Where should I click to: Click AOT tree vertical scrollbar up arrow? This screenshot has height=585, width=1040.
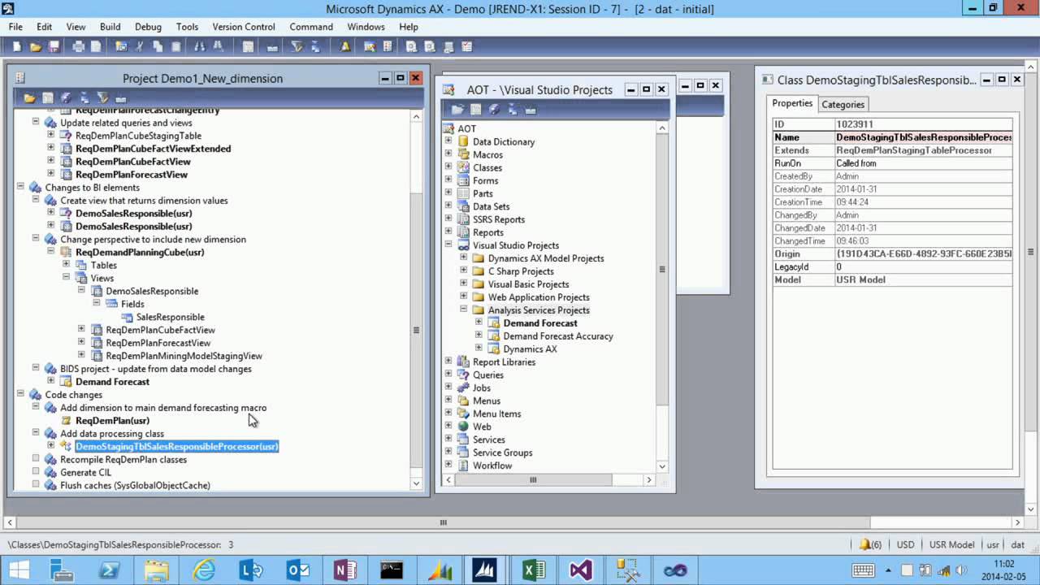click(661, 128)
